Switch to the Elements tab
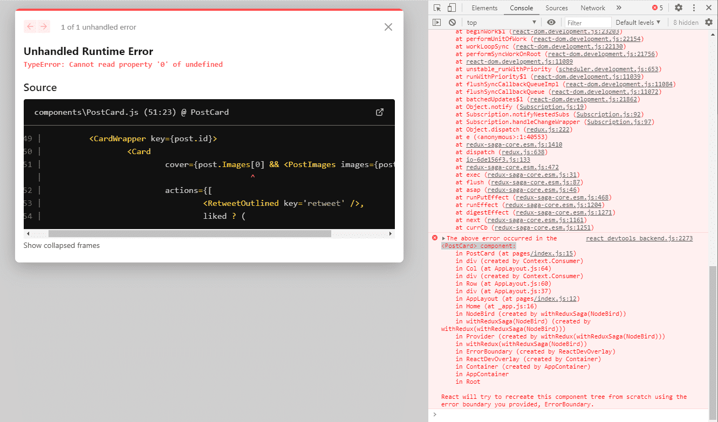The width and height of the screenshot is (718, 422). (x=484, y=8)
